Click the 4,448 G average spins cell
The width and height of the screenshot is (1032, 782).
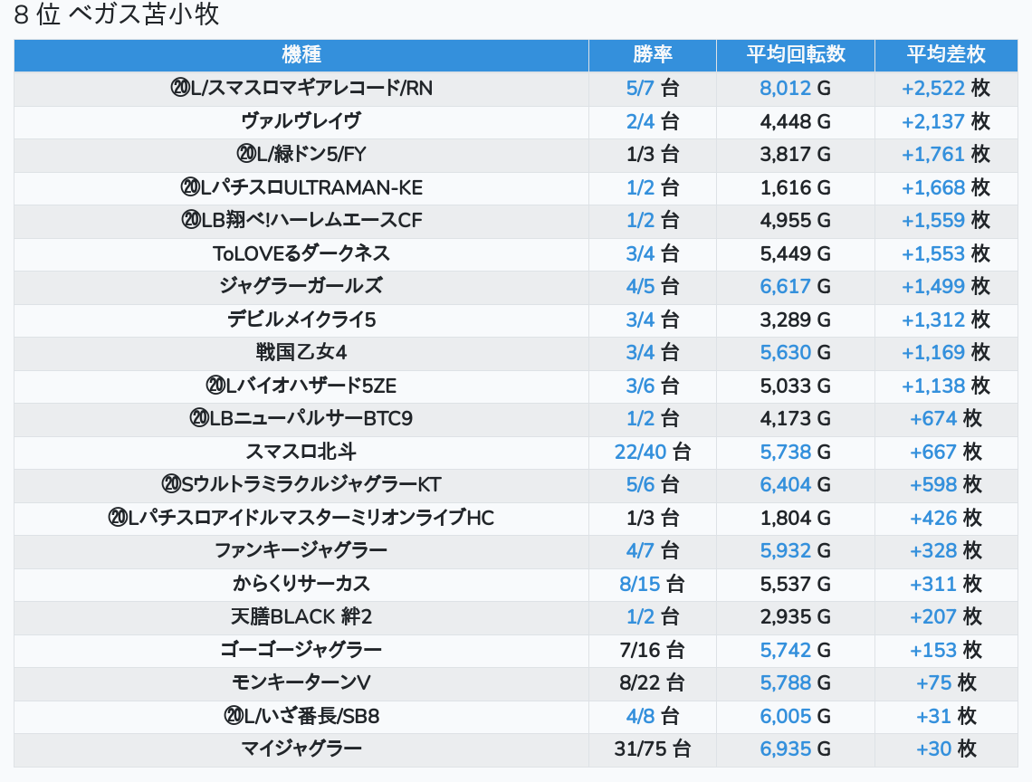[795, 121]
